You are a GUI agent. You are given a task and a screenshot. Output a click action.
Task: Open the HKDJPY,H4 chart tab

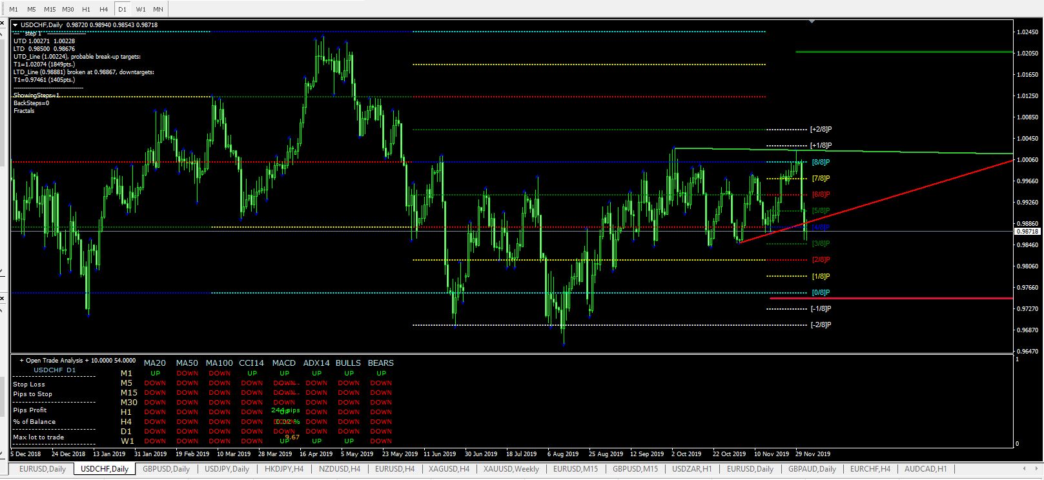tap(284, 469)
